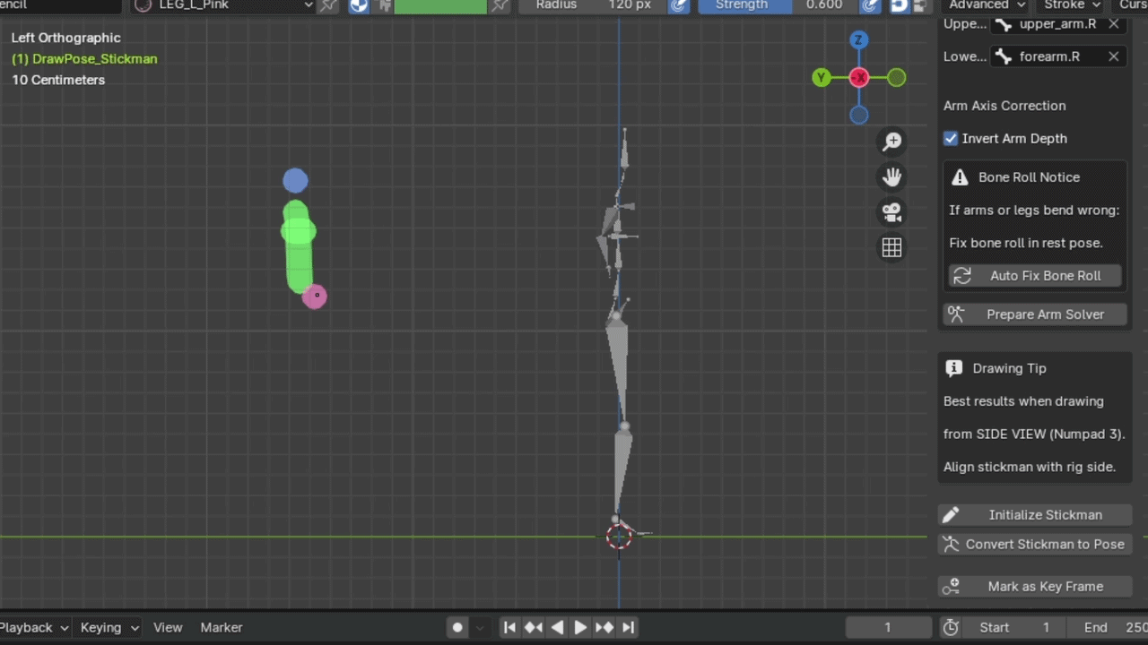Image resolution: width=1148 pixels, height=645 pixels.
Task: Click the Strength slider in header
Action: 778,4
